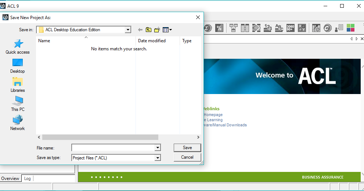Viewport: 364px width, 191px height.
Task: Click the Save button
Action: point(187,148)
